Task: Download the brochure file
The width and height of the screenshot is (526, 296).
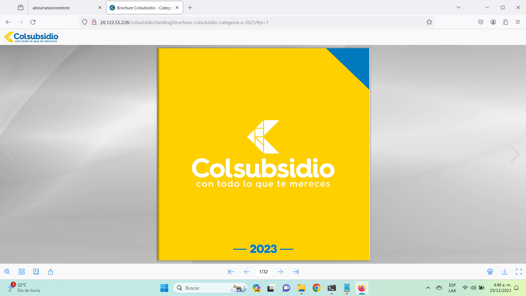Action: point(504,272)
